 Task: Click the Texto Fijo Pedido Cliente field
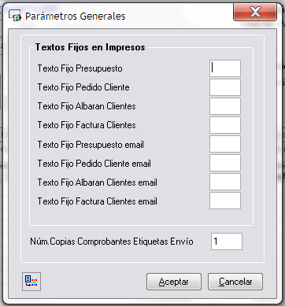tap(225, 87)
